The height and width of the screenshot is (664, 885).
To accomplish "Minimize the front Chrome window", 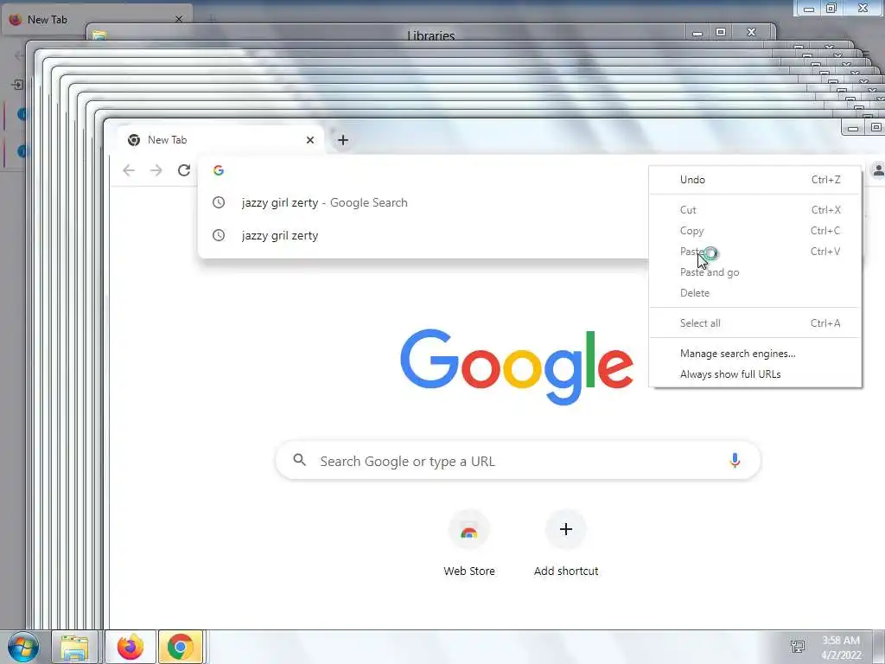I will pyautogui.click(x=853, y=128).
